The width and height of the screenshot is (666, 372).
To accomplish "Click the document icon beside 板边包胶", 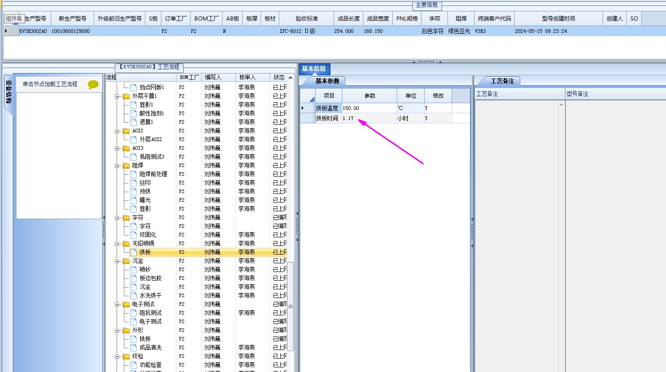I will pyautogui.click(x=133, y=278).
